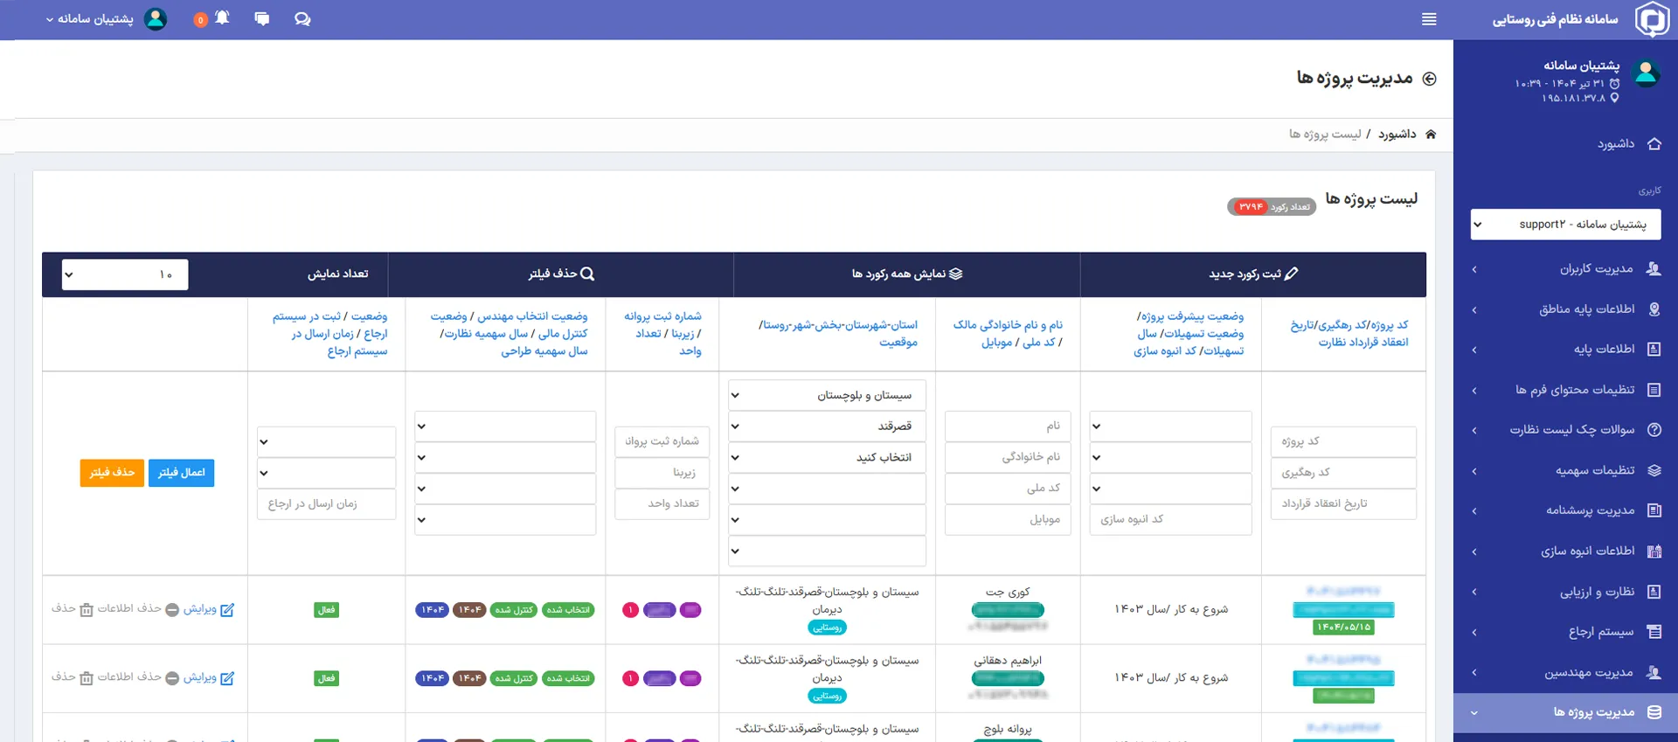This screenshot has height=742, width=1678.
Task: Click the home icon in breadcrumb
Action: [1431, 134]
